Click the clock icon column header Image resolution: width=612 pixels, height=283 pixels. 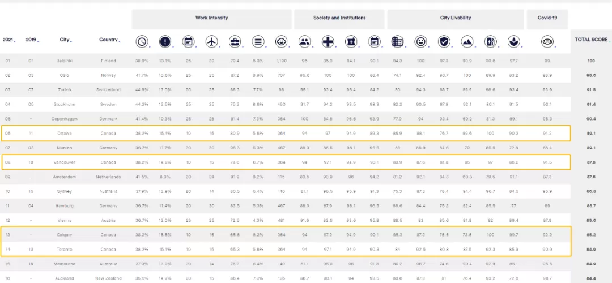pyautogui.click(x=142, y=41)
